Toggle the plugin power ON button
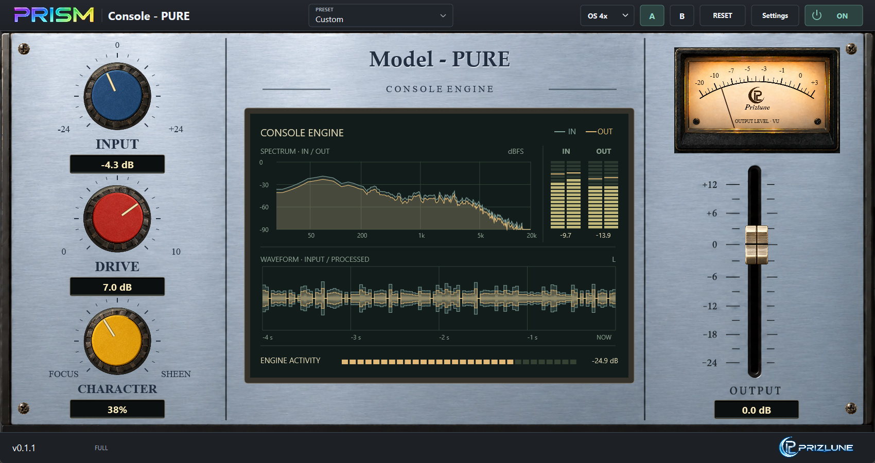The image size is (875, 463). pos(833,15)
